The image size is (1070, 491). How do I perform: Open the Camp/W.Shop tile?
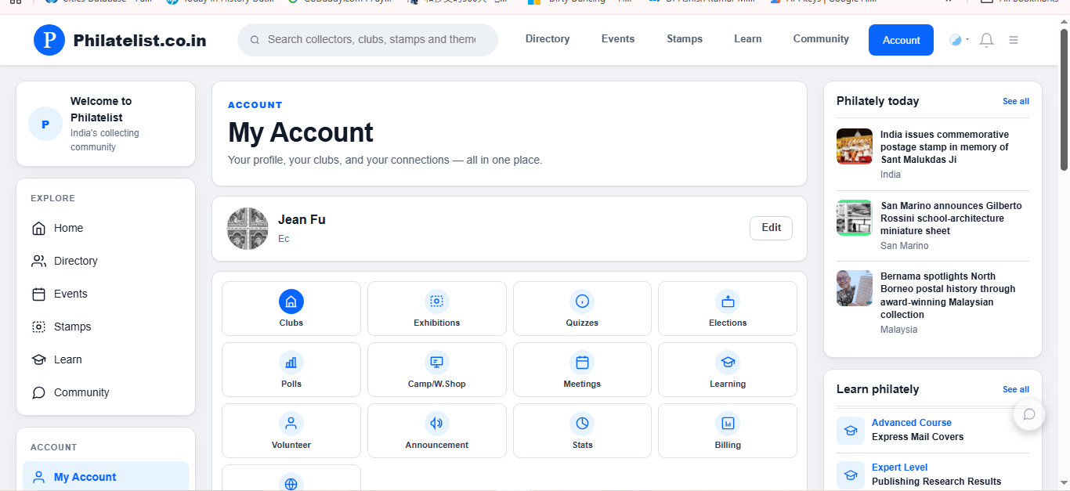(437, 370)
